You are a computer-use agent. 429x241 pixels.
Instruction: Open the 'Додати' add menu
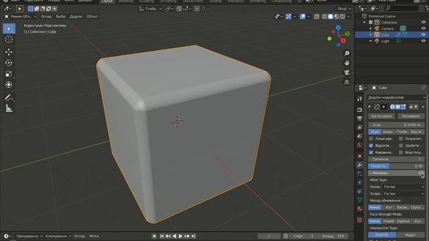click(x=76, y=17)
